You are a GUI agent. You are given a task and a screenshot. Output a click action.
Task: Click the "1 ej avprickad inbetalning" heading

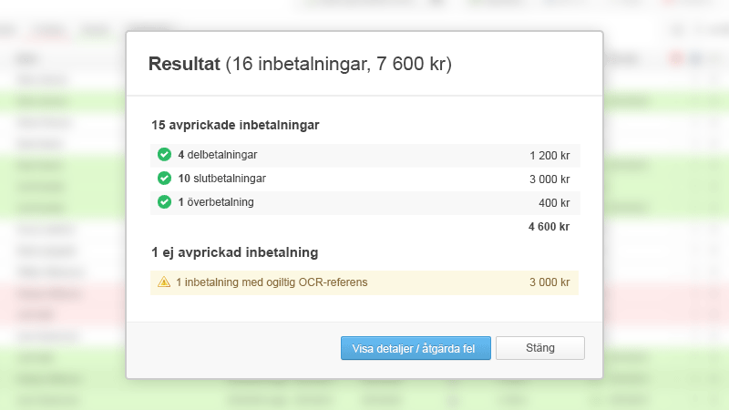tap(234, 252)
